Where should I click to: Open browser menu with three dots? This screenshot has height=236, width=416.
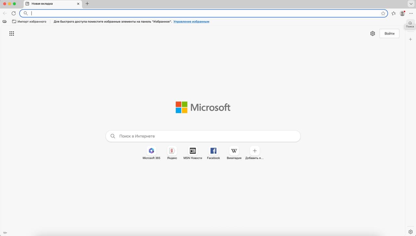pyautogui.click(x=411, y=13)
